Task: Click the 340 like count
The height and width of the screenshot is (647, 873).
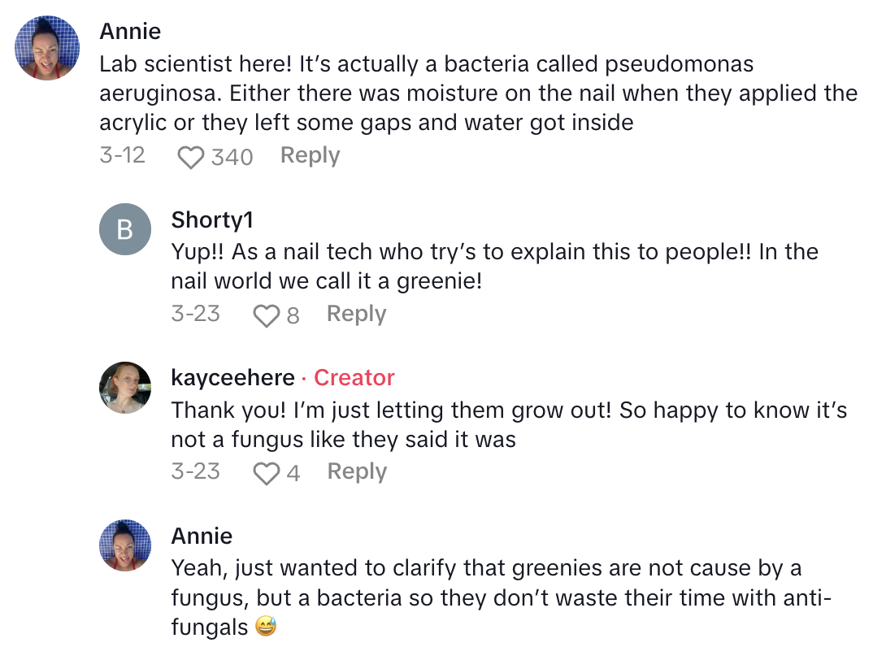Action: pos(232,157)
